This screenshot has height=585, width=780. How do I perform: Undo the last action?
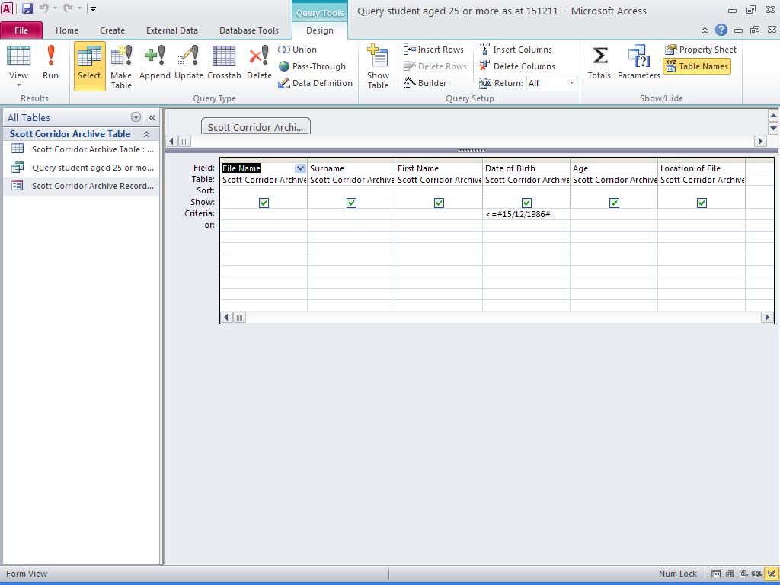[x=43, y=8]
